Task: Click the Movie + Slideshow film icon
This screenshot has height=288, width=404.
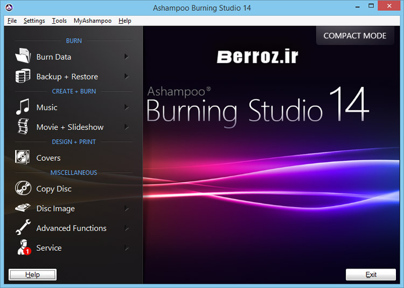Action: [23, 127]
